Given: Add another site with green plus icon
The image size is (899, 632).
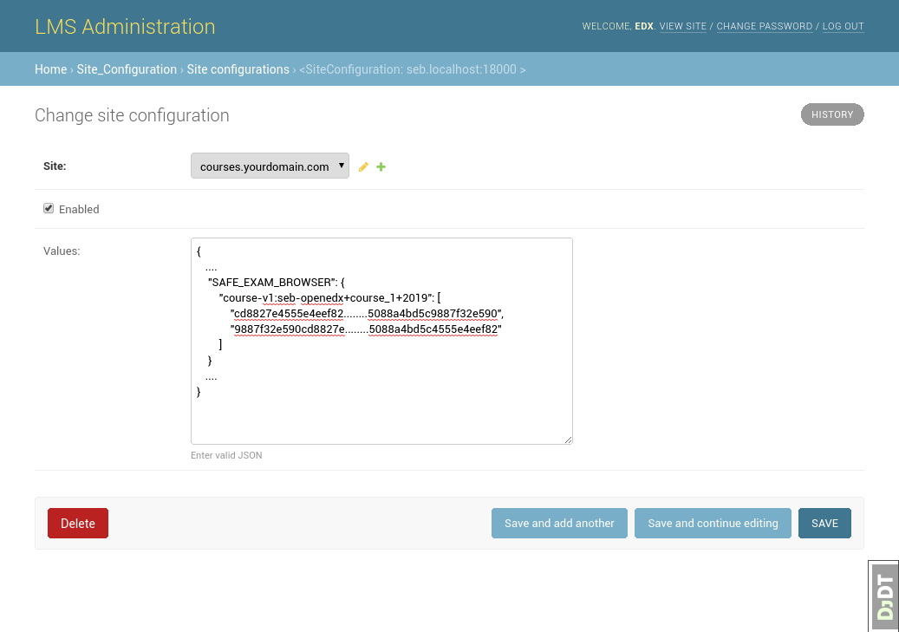Looking at the screenshot, I should point(381,167).
